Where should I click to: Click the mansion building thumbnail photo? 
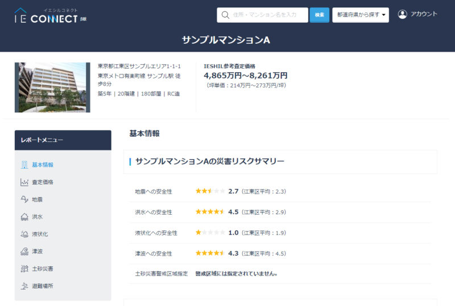(52, 87)
